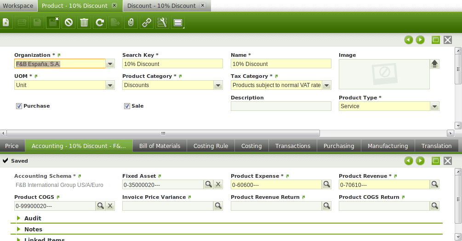Click the chain link icon in toolbar

[x=147, y=22]
